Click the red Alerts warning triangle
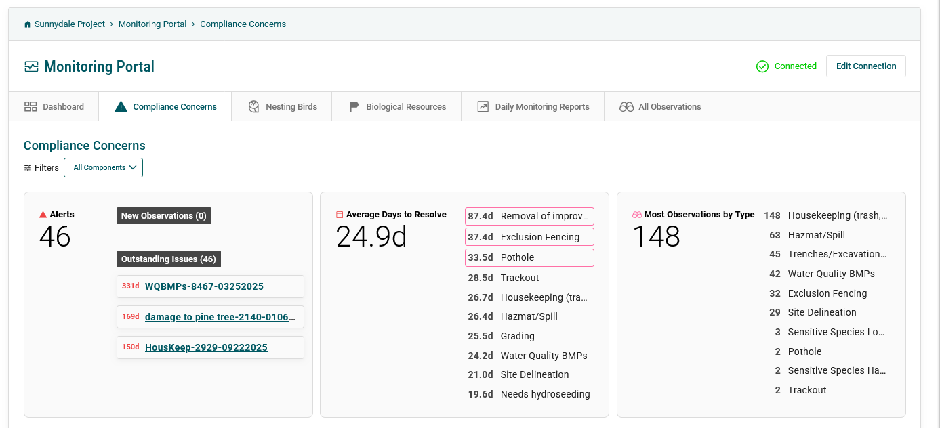The height and width of the screenshot is (428, 940). pyautogui.click(x=43, y=215)
